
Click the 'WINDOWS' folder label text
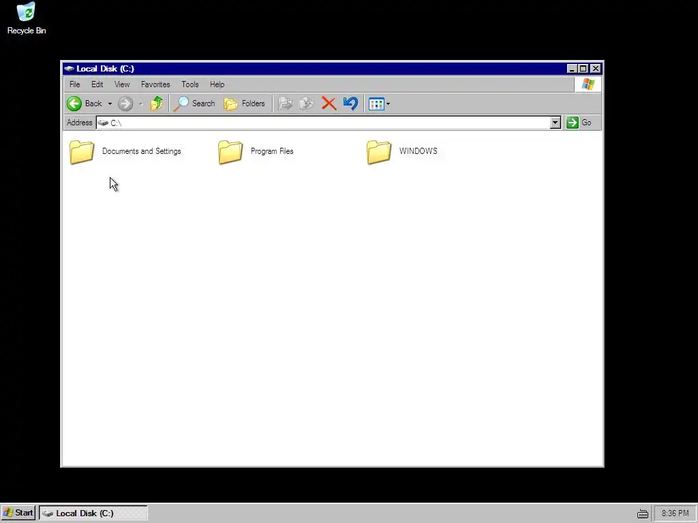[x=418, y=151]
